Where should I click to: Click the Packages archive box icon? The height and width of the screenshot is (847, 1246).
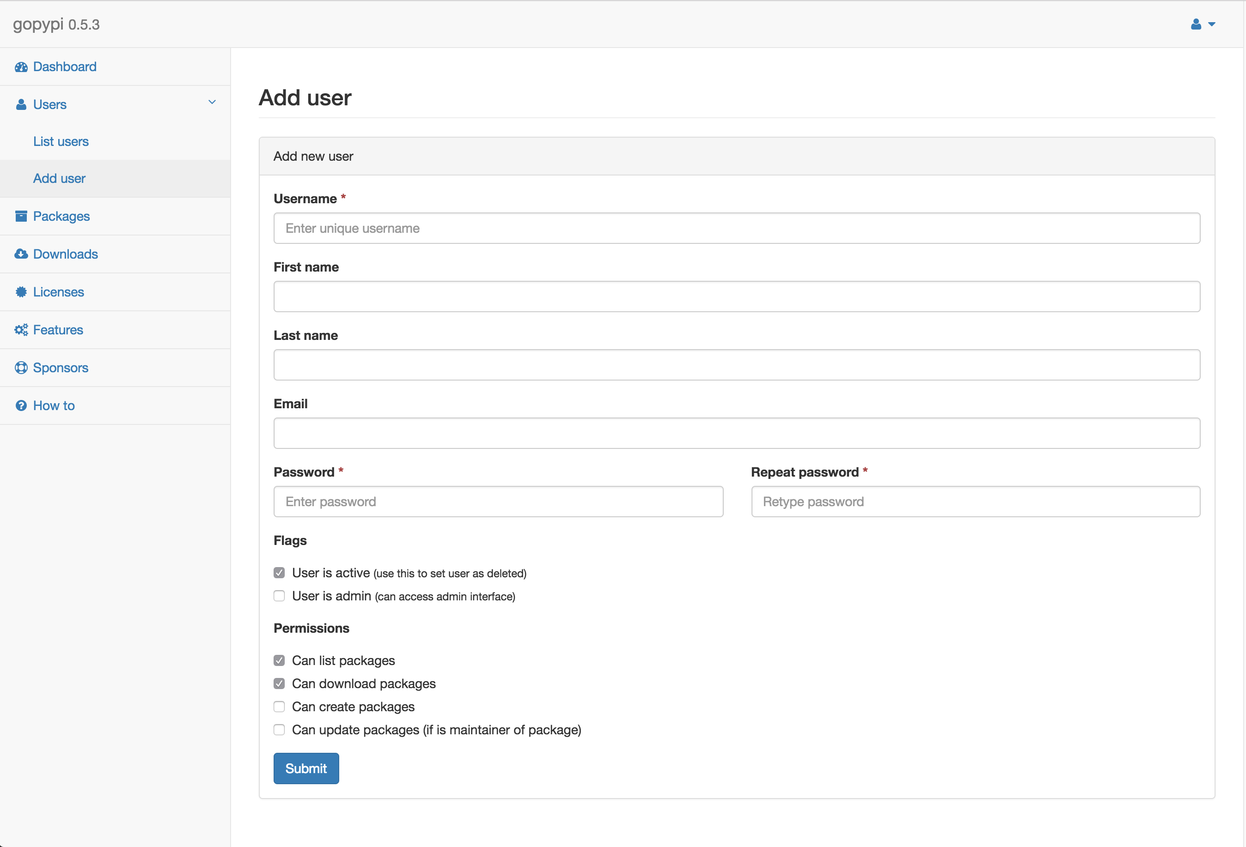coord(21,217)
